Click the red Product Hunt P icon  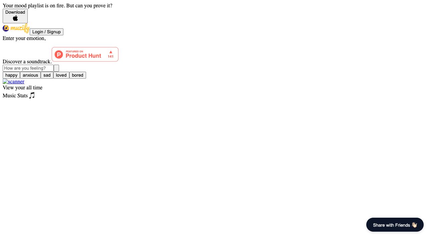tap(59, 54)
